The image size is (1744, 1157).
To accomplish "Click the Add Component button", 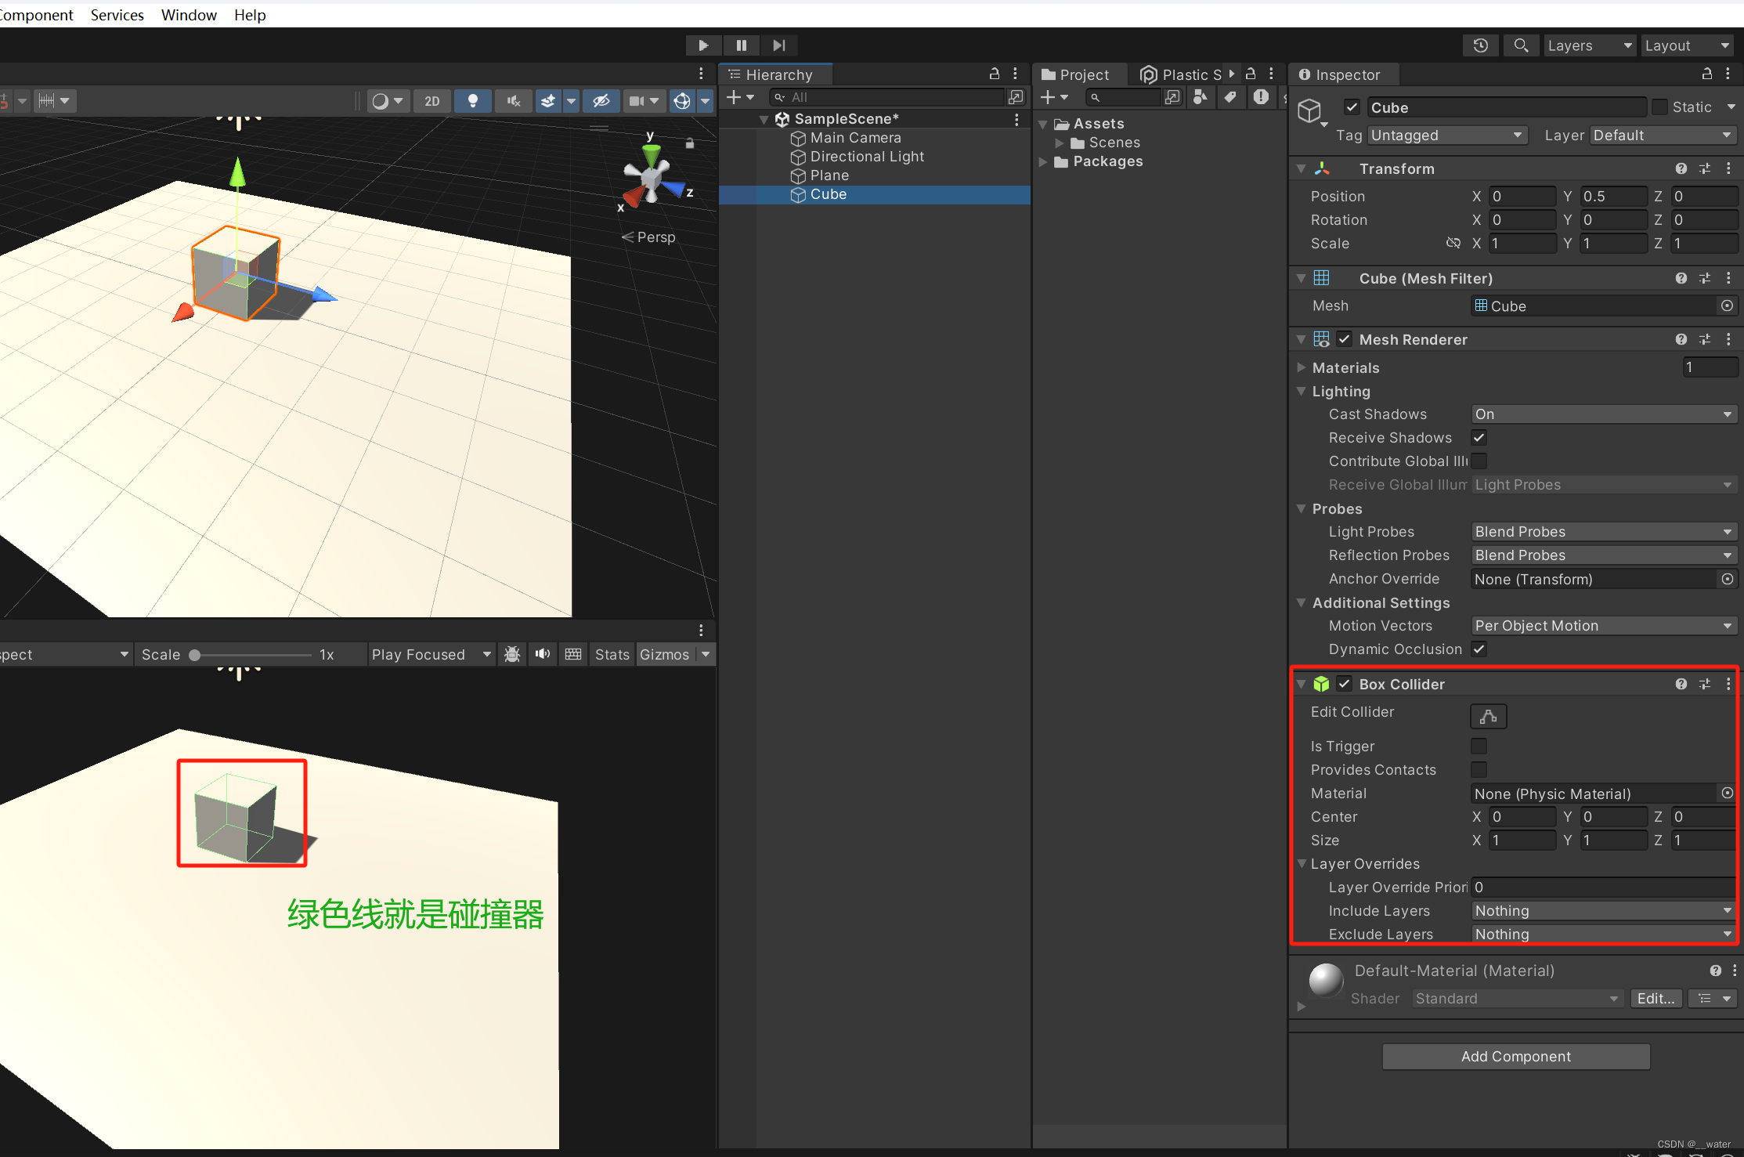I will [x=1515, y=1056].
